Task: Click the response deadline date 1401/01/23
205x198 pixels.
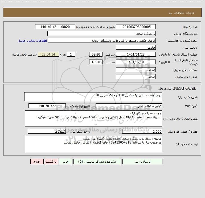Action: coord(136,54)
